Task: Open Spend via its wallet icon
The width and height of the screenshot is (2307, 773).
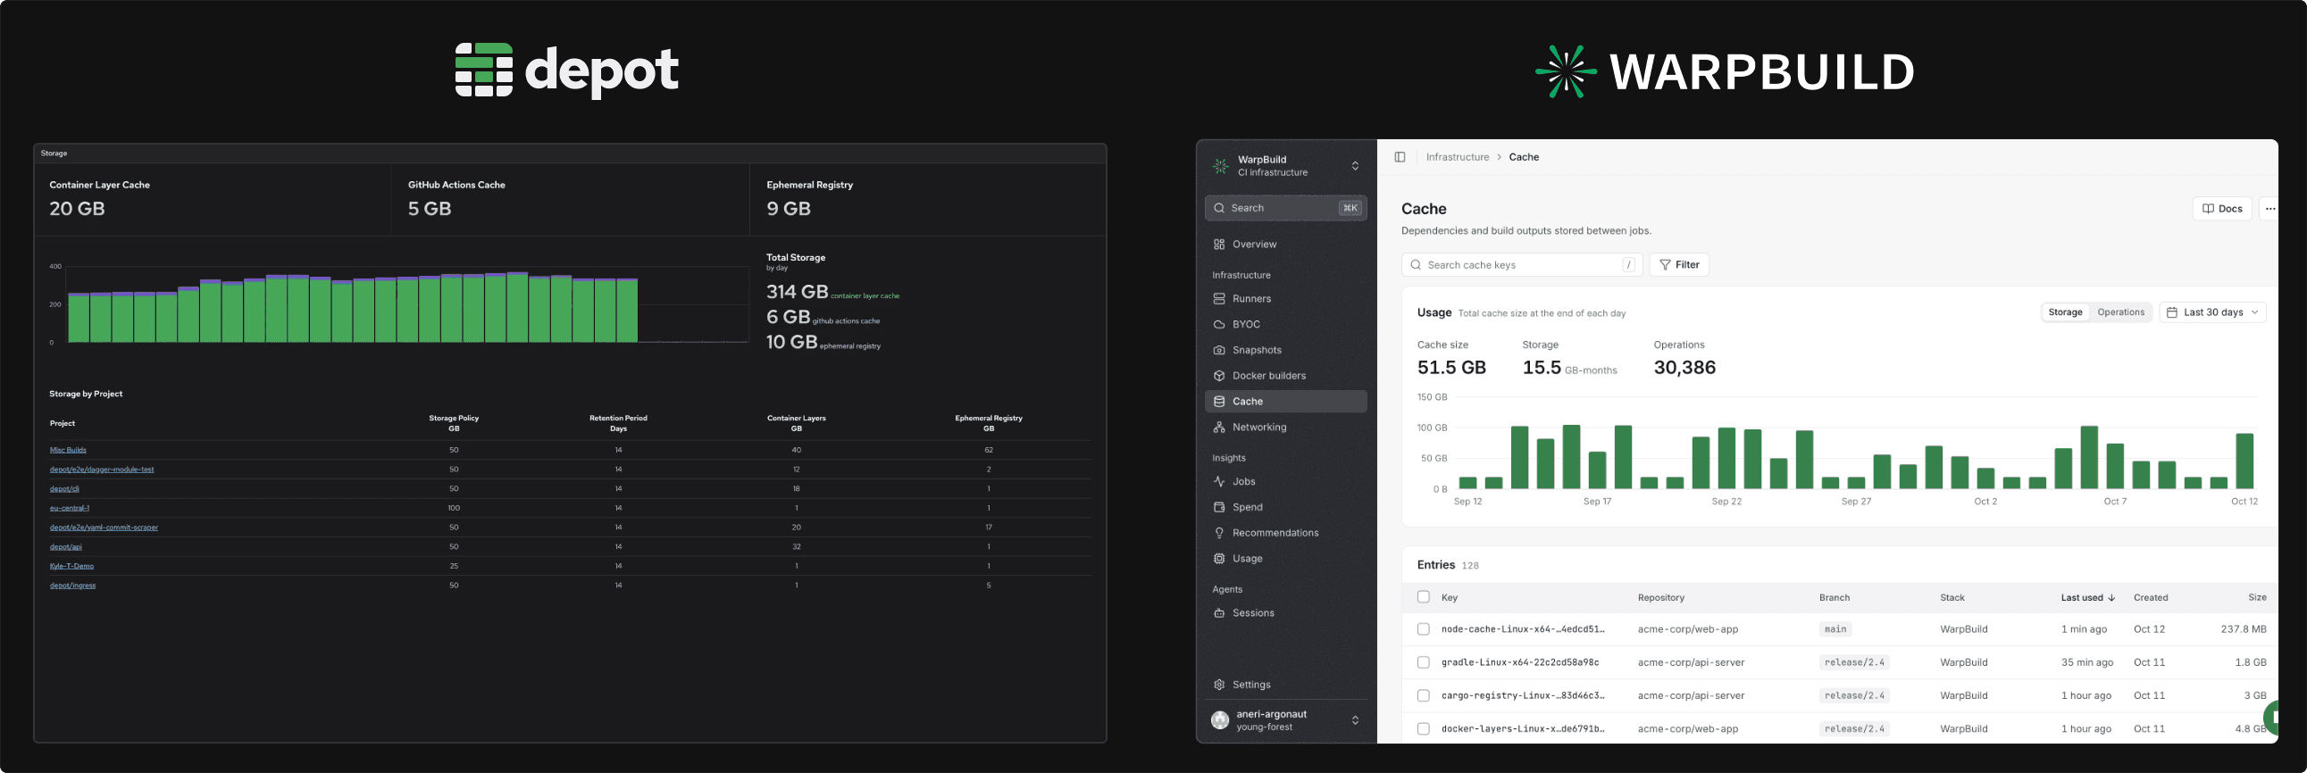Action: (1219, 507)
